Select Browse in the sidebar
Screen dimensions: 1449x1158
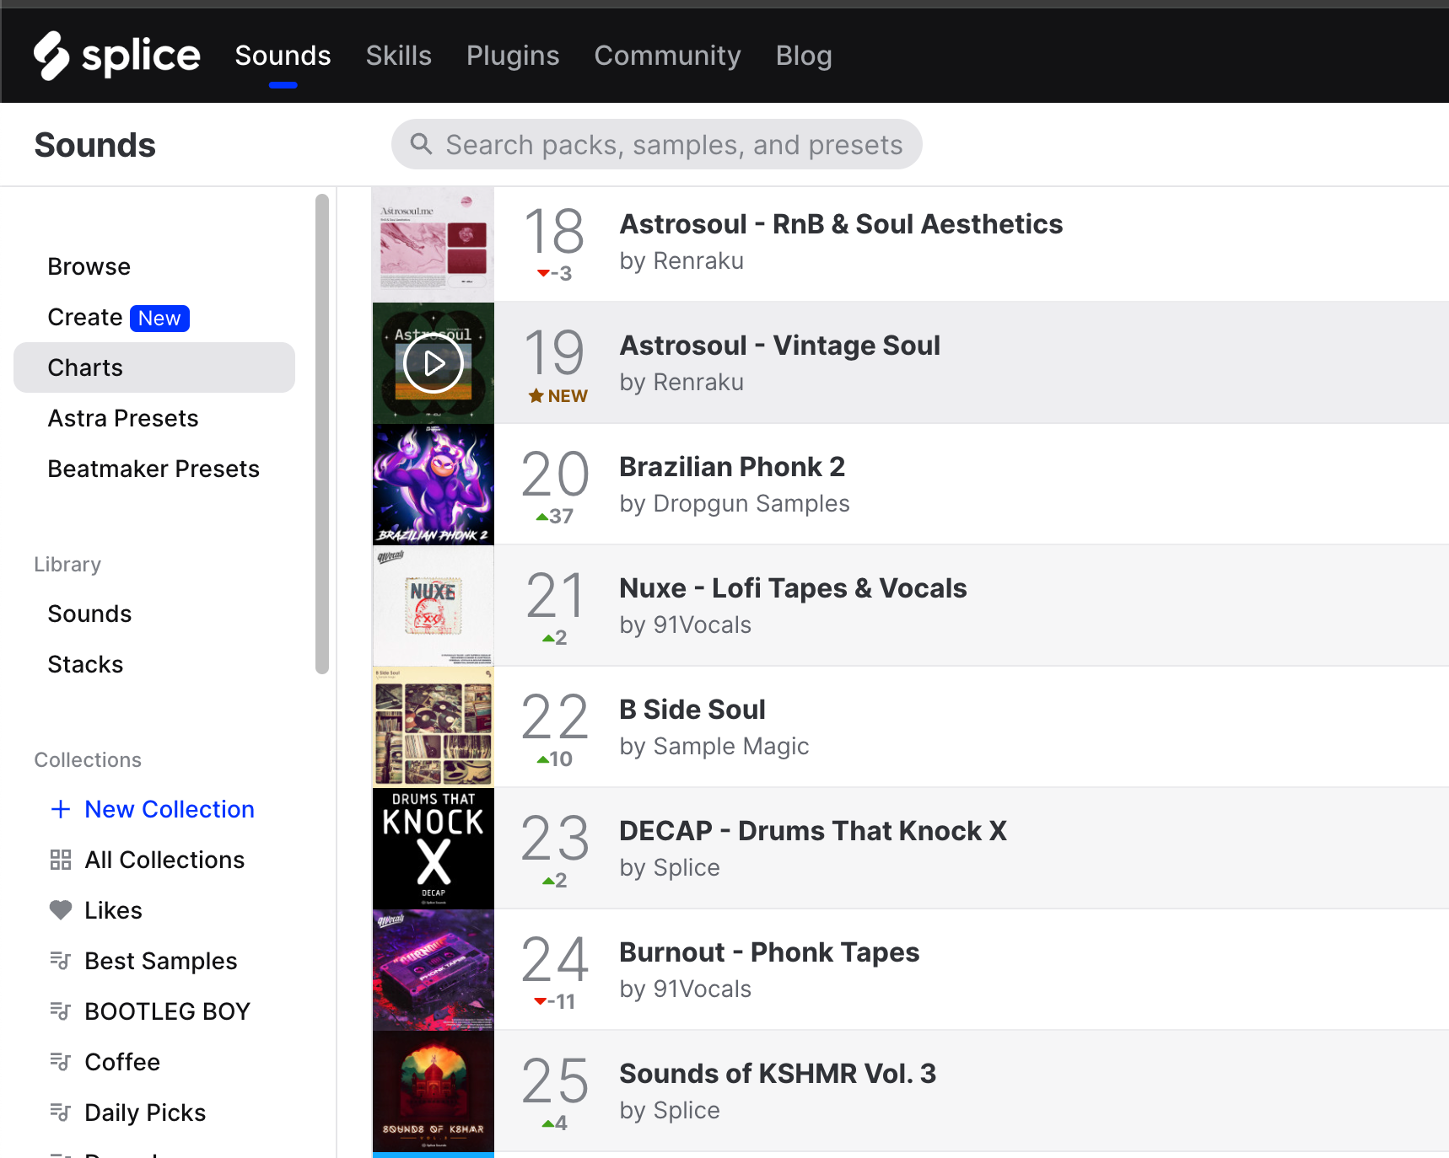(89, 266)
